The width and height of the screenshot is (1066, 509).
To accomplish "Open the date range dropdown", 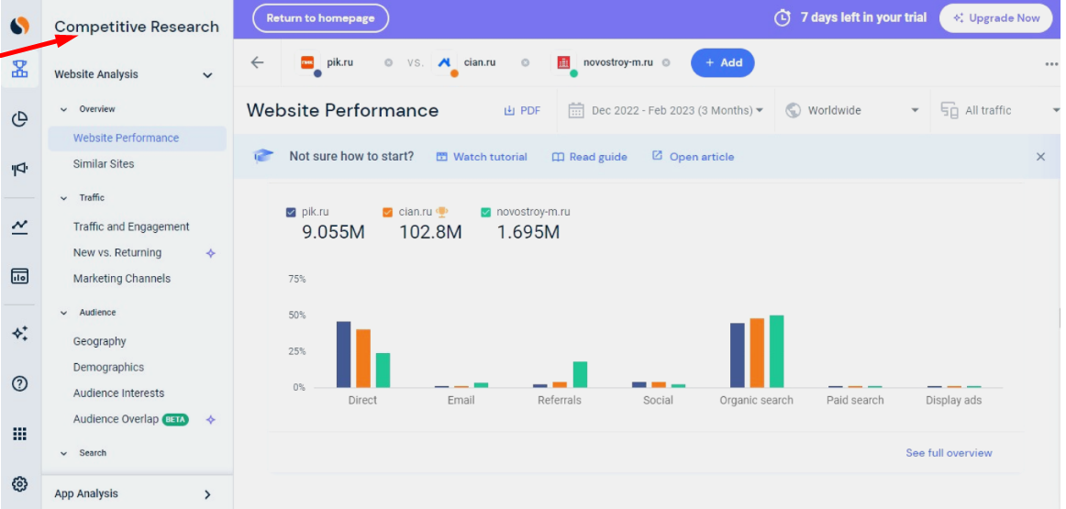I will click(666, 110).
